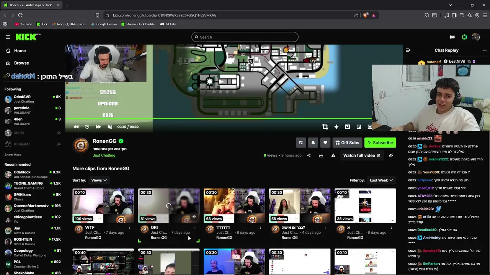
Task: Toggle the Brave sidebar panel
Action: pyautogui.click(x=454, y=15)
